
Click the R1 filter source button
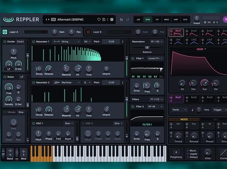point(133,77)
